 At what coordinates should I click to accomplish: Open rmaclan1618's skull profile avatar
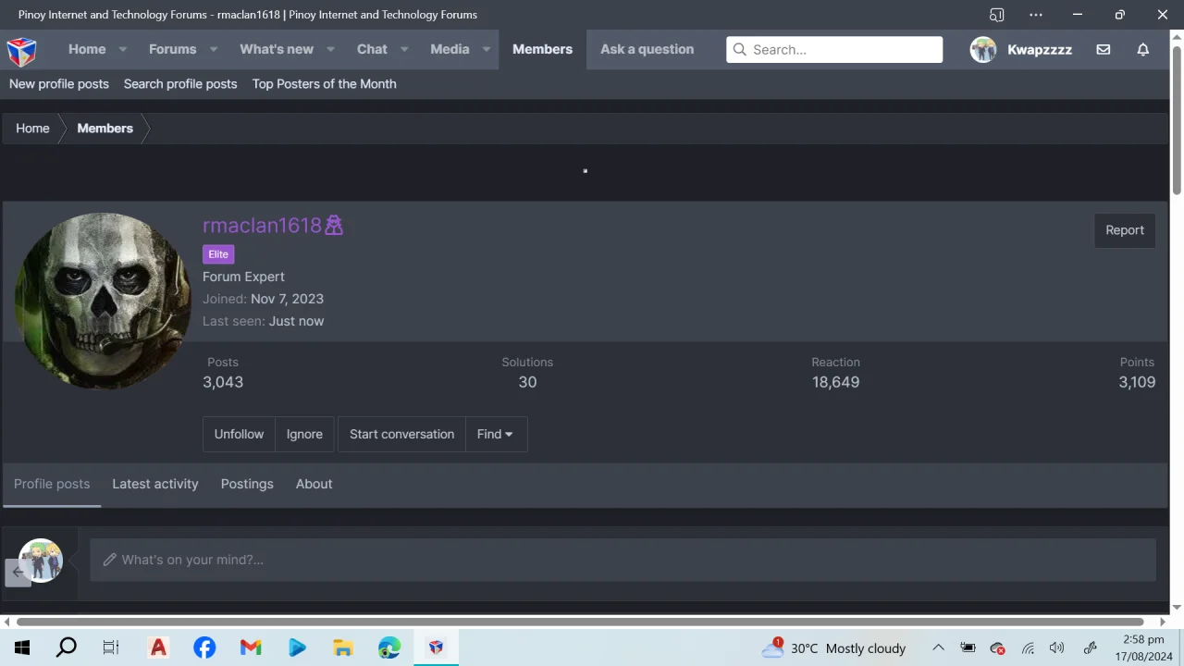(x=102, y=302)
